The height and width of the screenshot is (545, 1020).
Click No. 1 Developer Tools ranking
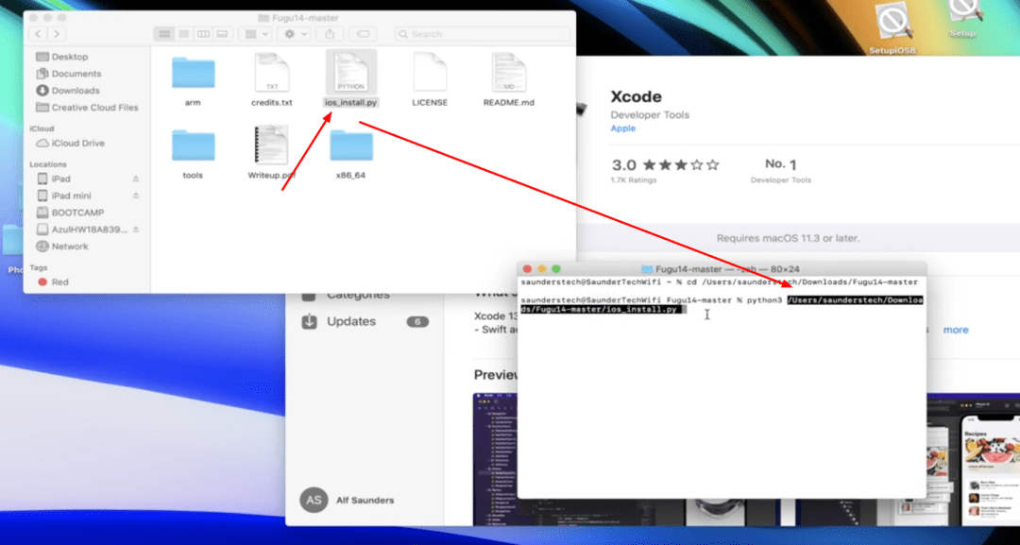click(x=781, y=170)
